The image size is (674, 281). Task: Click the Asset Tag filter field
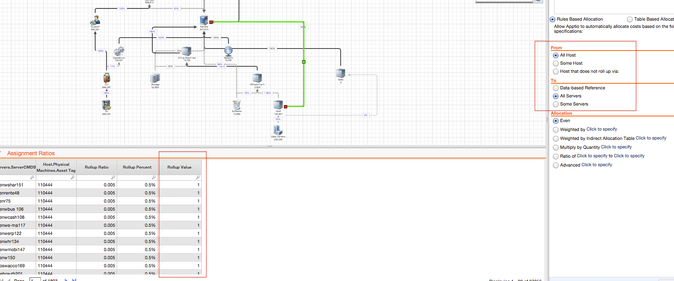[56, 177]
